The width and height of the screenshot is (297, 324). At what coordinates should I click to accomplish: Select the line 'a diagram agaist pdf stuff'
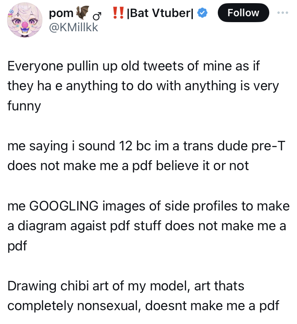pyautogui.click(x=147, y=226)
